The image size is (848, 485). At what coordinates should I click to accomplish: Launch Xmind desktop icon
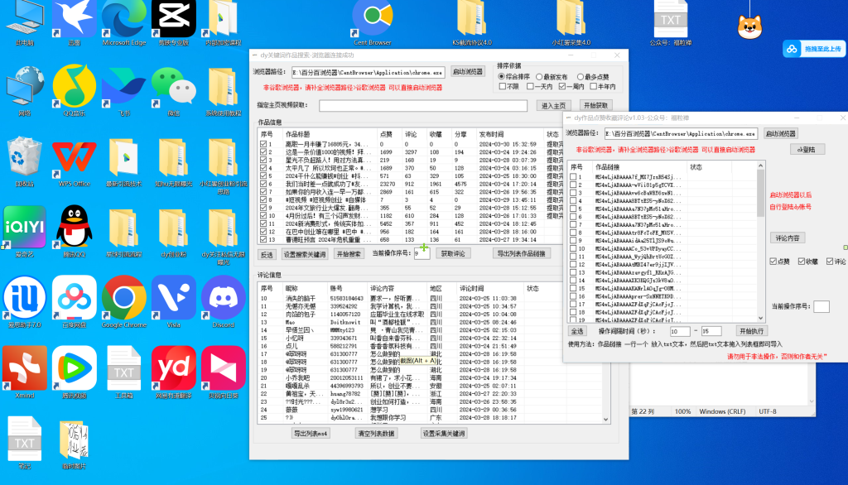click(24, 368)
